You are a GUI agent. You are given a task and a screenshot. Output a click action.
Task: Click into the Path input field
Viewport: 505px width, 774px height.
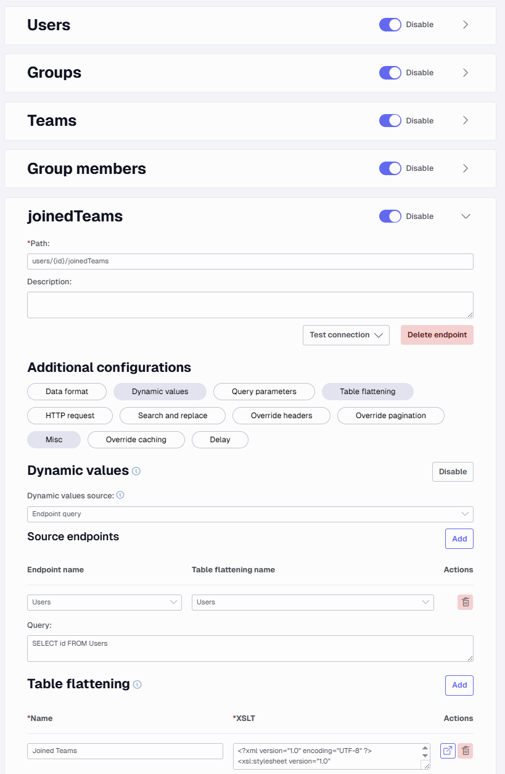250,261
